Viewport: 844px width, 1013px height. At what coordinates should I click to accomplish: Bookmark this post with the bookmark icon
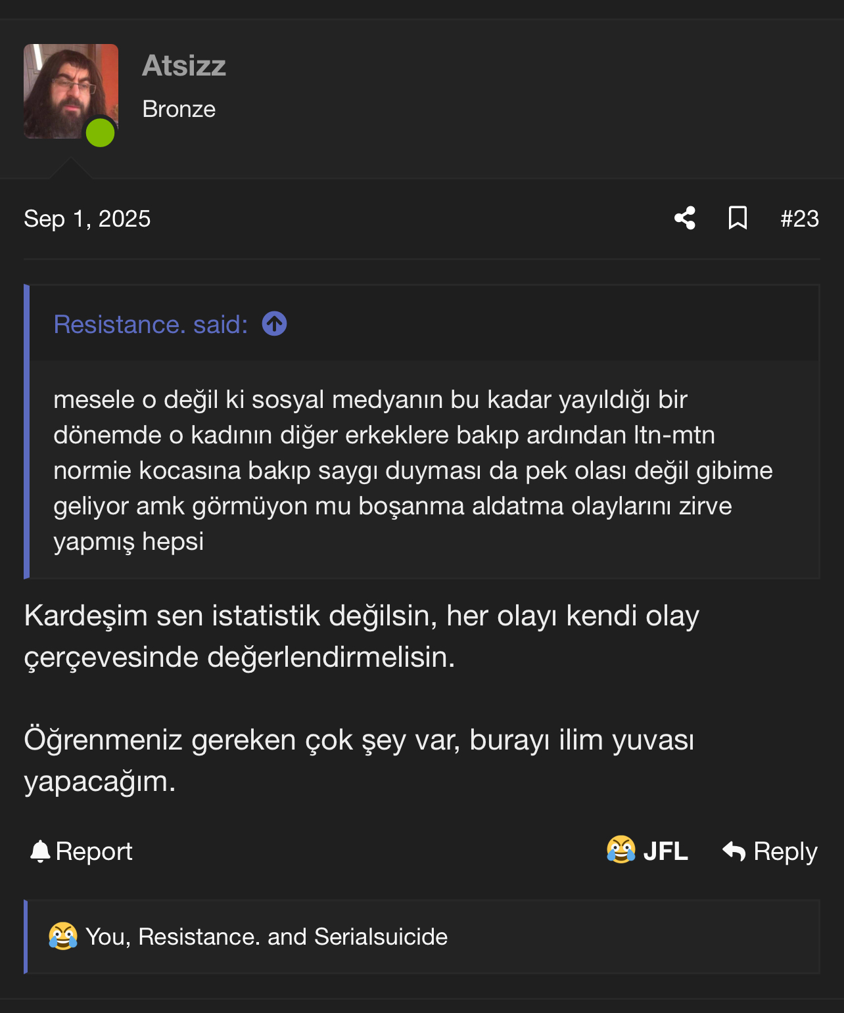(738, 218)
